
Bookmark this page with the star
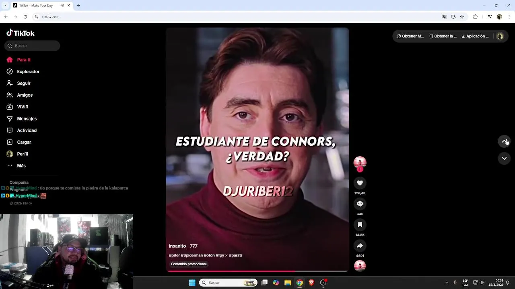click(x=462, y=17)
